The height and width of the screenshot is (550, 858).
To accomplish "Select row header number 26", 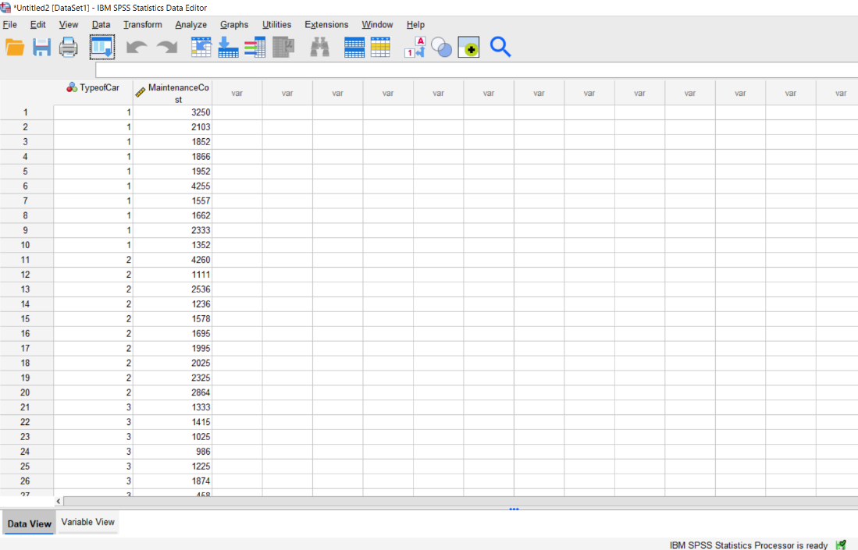I will (x=25, y=481).
